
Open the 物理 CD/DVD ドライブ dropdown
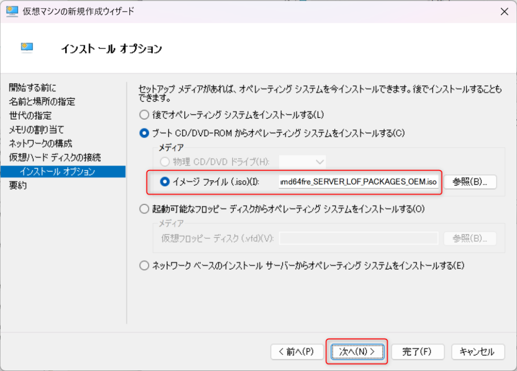302,162
